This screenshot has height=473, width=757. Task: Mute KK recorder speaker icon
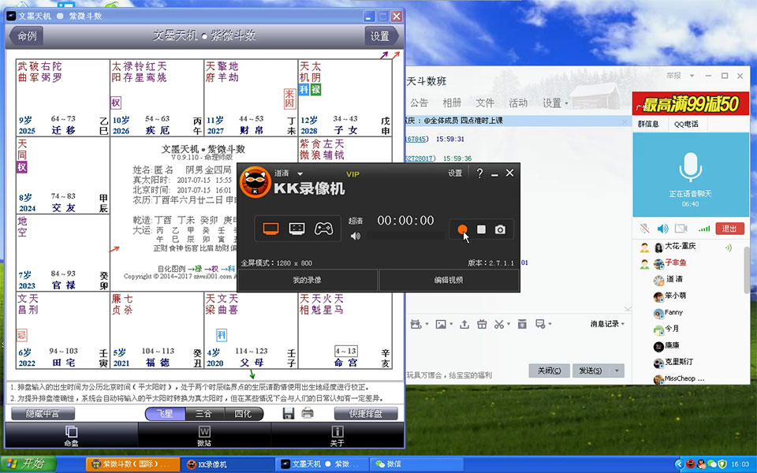click(356, 236)
